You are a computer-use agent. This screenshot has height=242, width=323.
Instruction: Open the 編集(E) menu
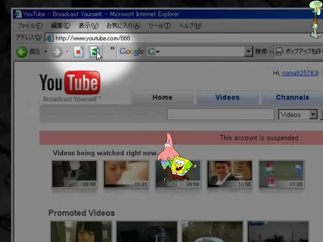pyautogui.click(x=61, y=26)
